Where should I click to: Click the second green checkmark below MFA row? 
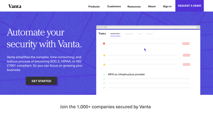104,83
